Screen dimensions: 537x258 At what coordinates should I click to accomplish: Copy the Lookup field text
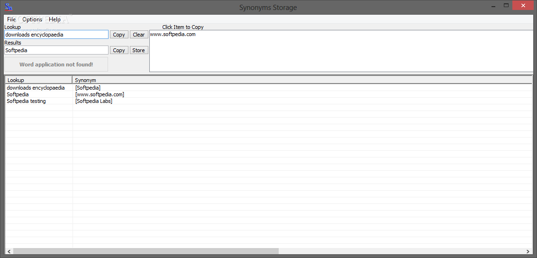(x=119, y=35)
